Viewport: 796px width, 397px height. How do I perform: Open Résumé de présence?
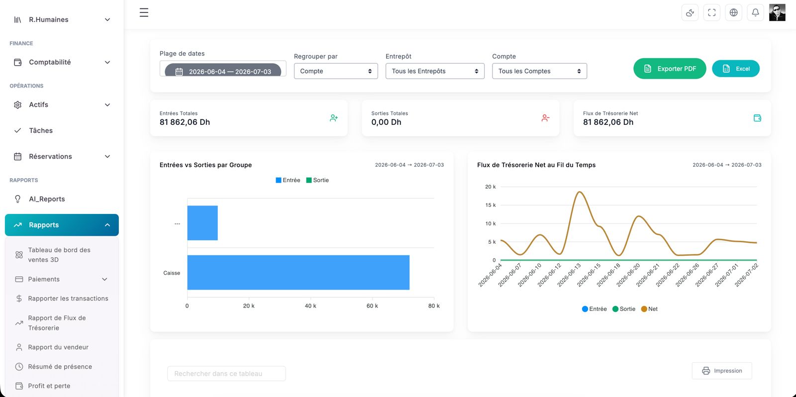tap(62, 367)
